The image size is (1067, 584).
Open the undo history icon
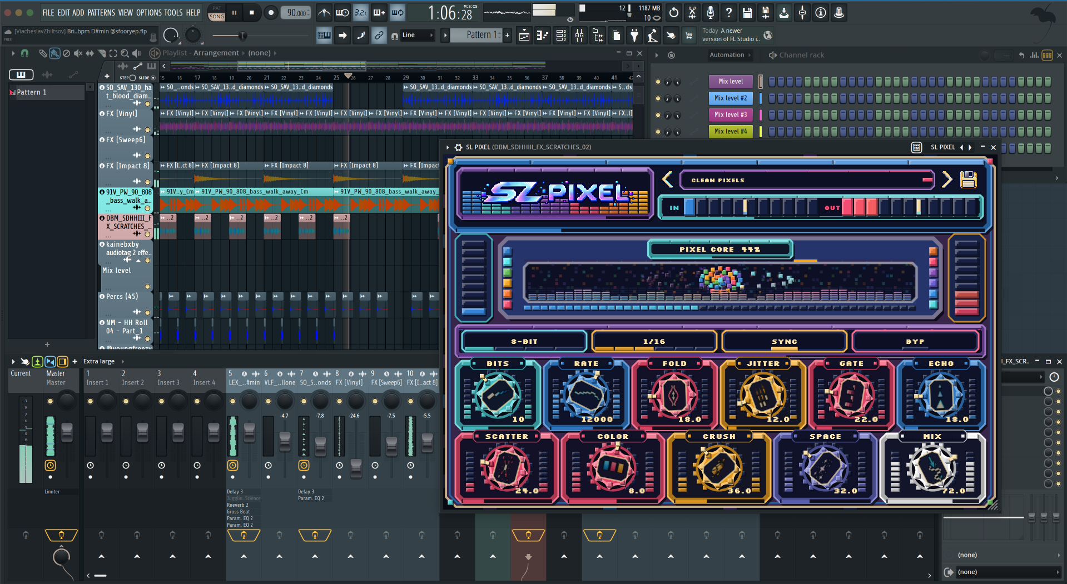pos(674,12)
